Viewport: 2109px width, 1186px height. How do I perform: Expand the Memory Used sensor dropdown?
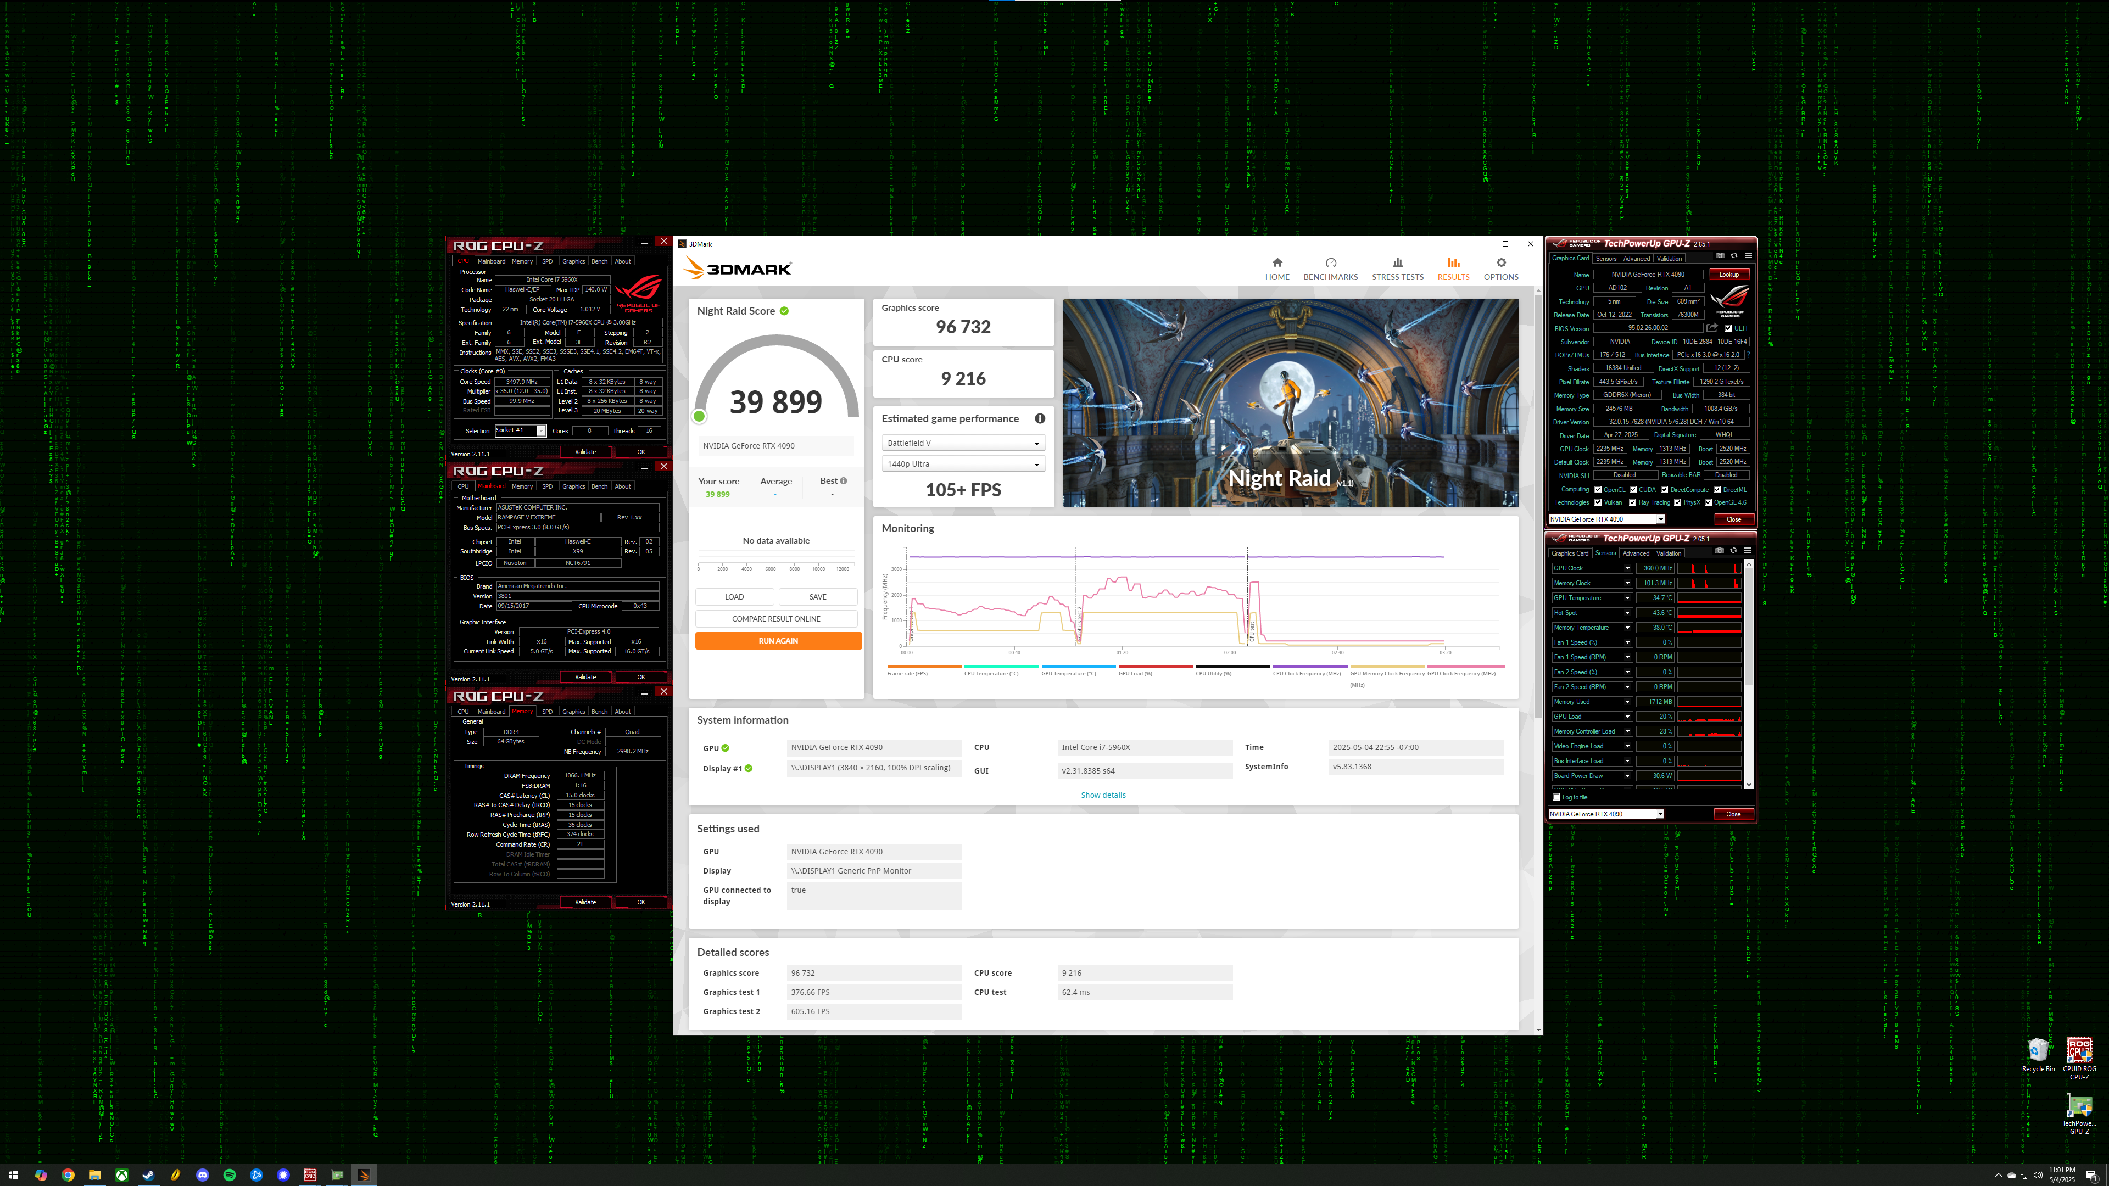coord(1627,702)
